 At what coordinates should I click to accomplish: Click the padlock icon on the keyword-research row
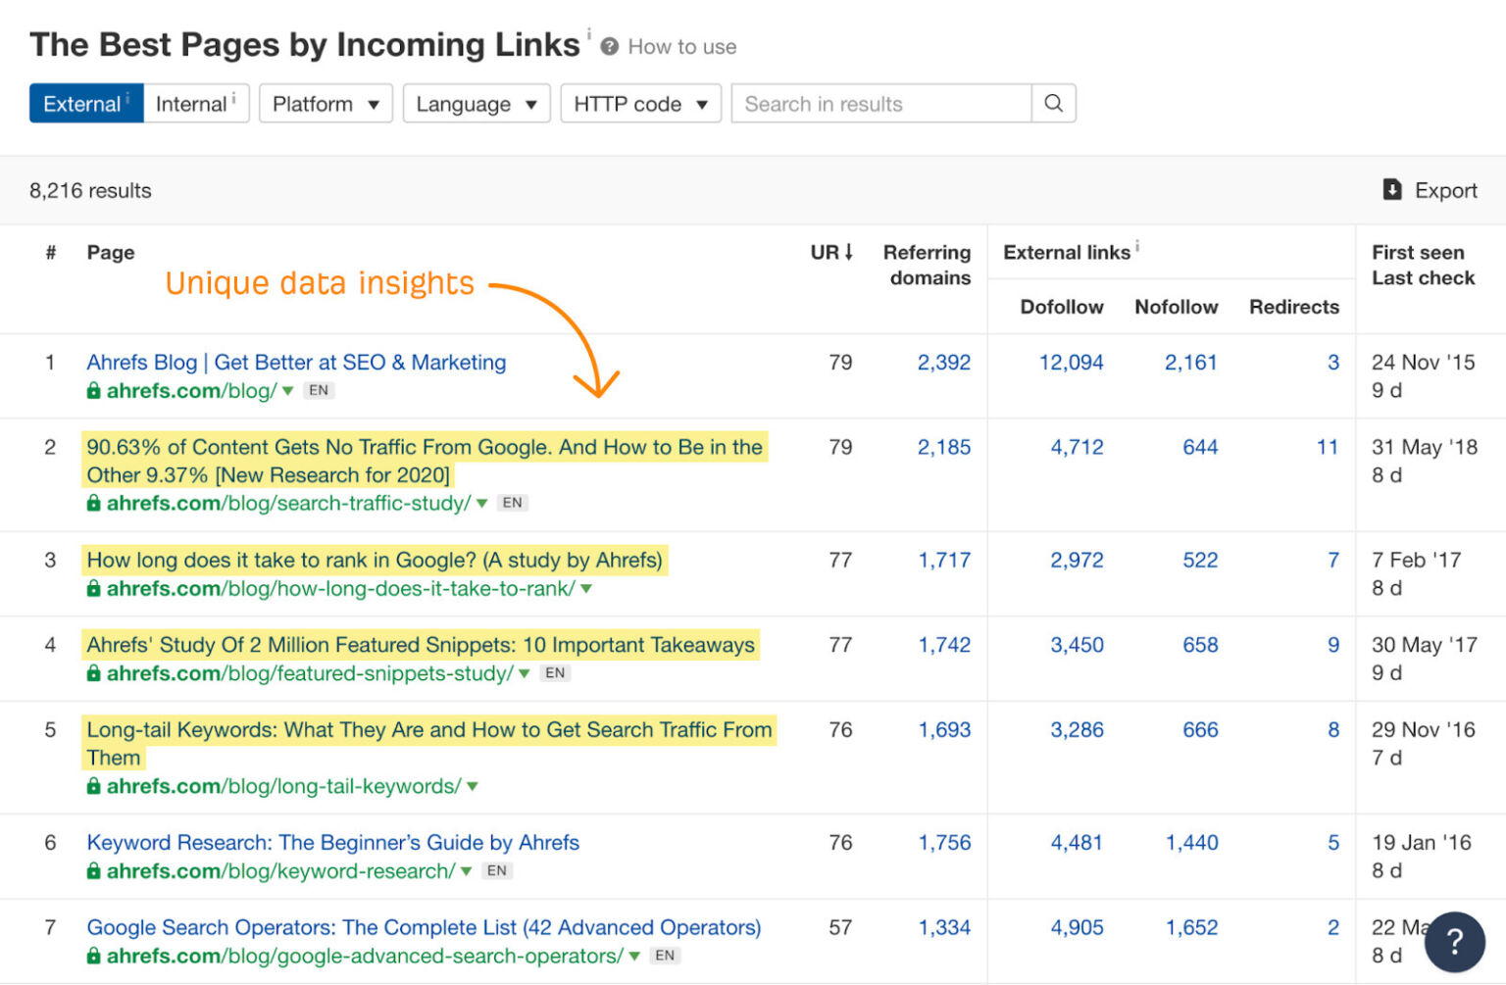click(x=93, y=870)
